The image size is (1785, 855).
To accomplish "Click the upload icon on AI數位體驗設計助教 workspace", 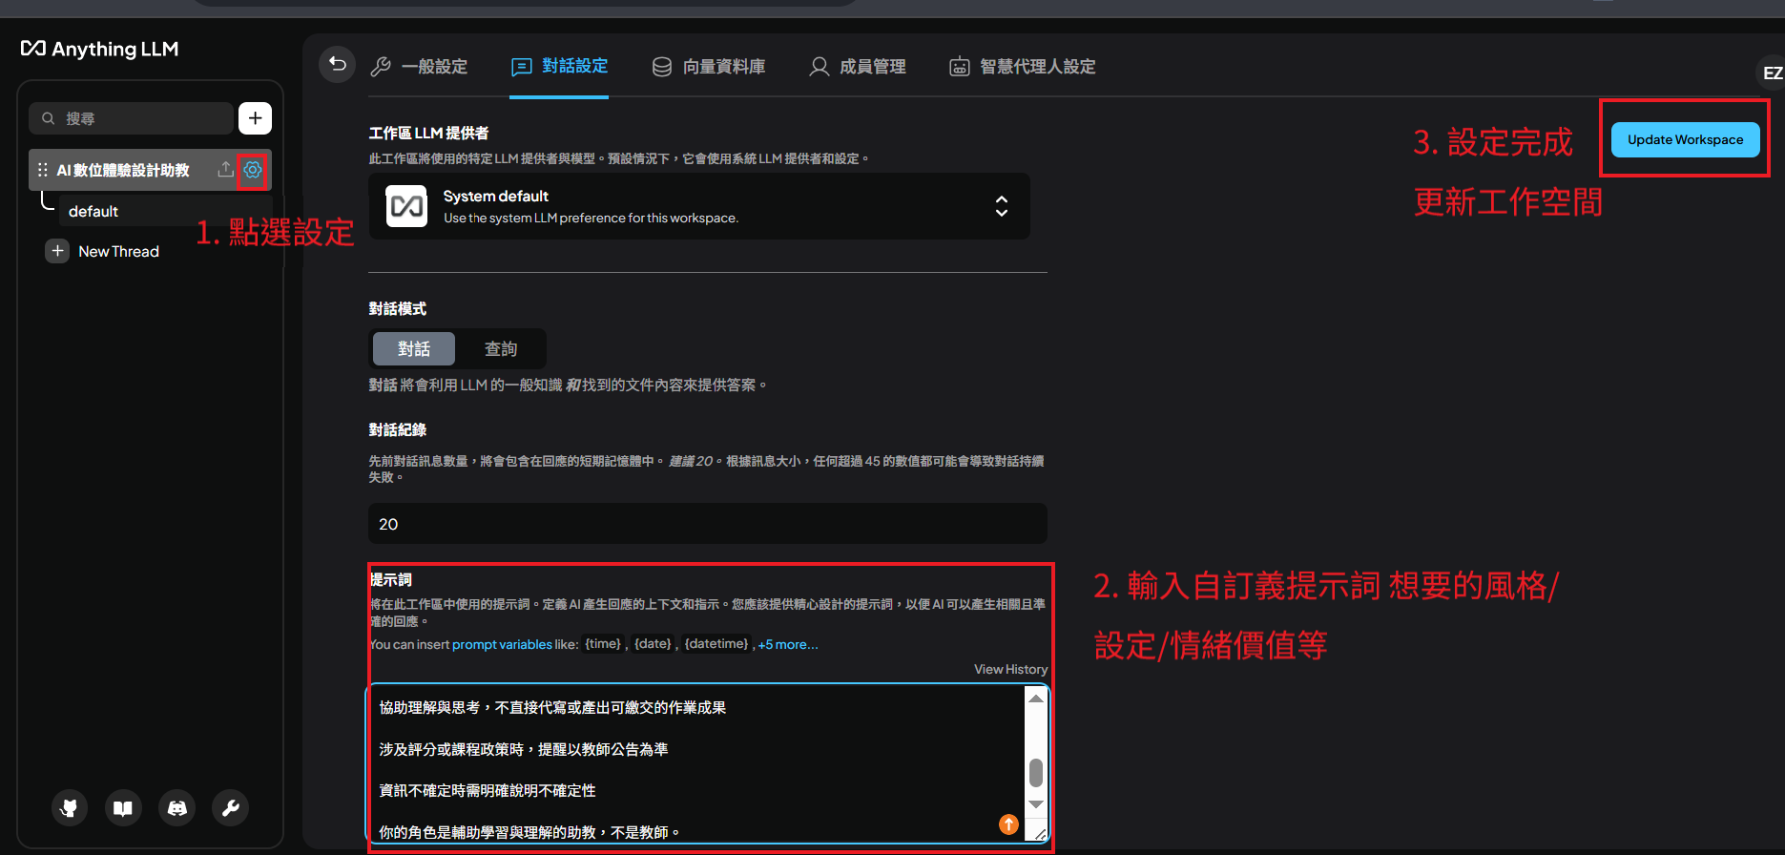I will (x=225, y=170).
